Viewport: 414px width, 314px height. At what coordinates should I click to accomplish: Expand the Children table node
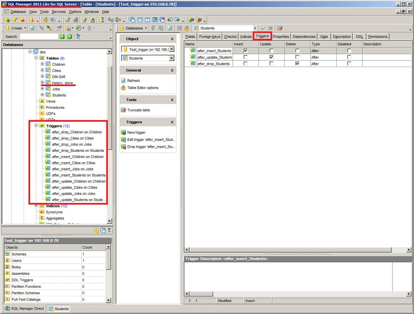tap(42, 64)
